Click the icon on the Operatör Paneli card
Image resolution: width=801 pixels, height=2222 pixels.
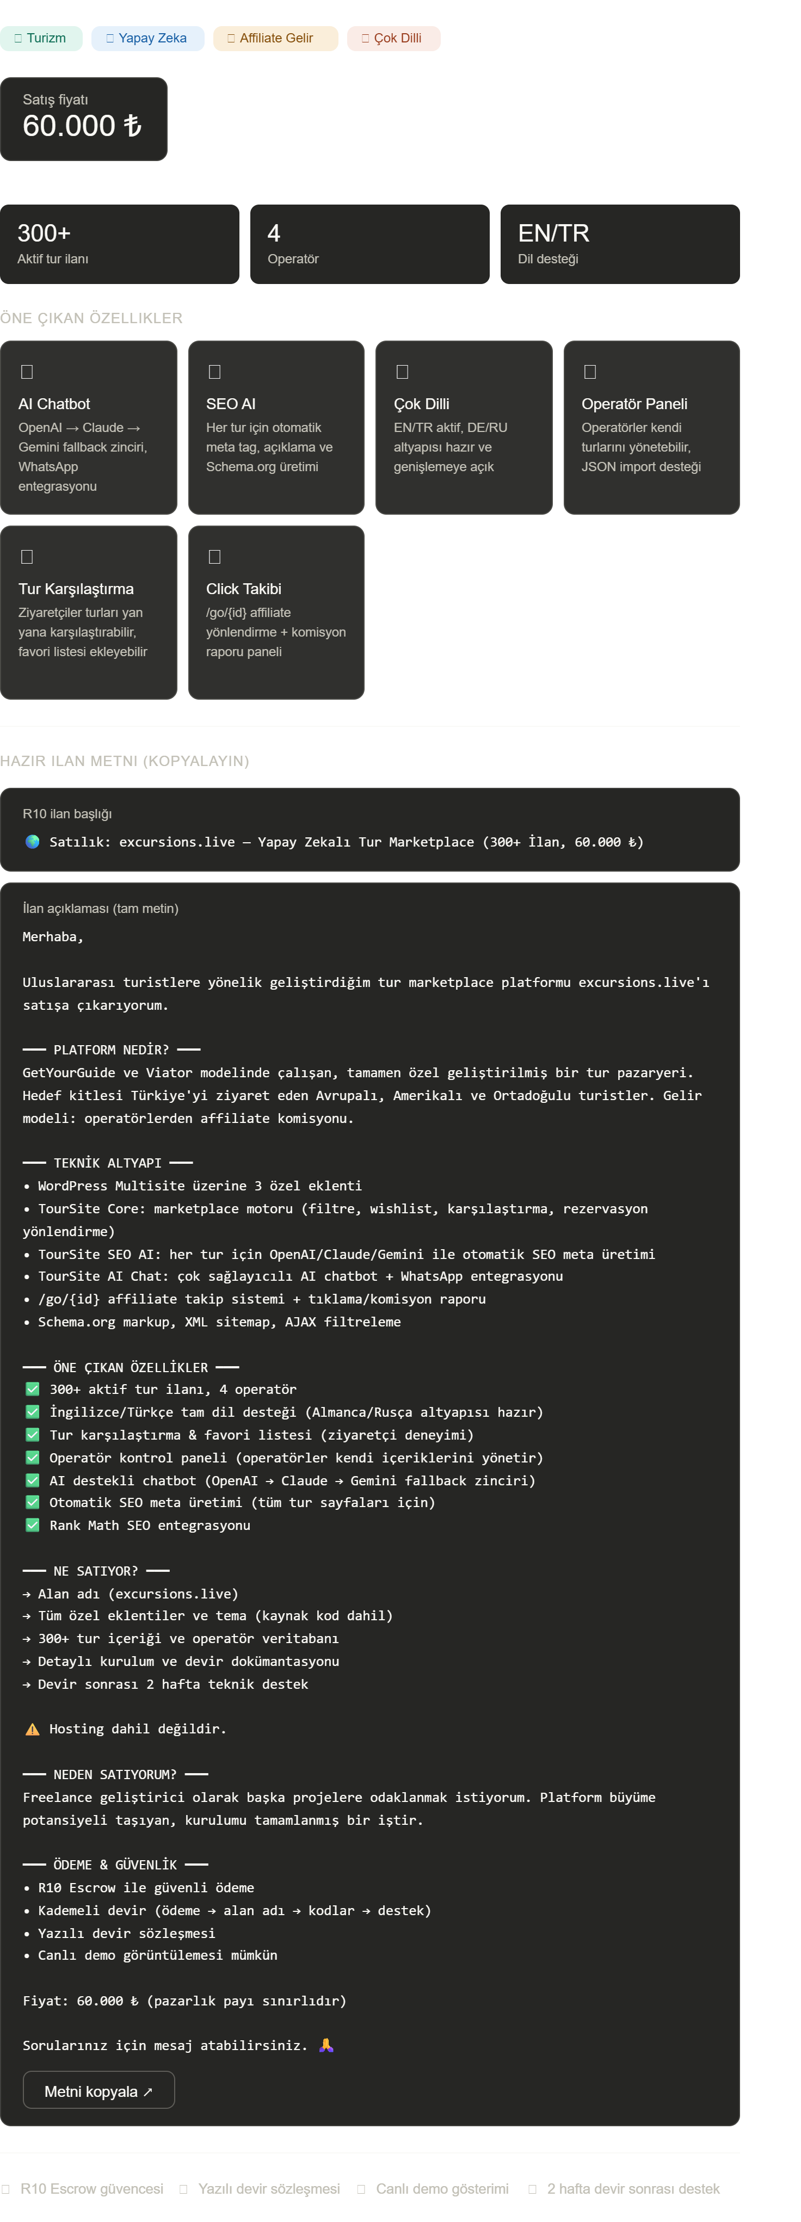(x=590, y=372)
